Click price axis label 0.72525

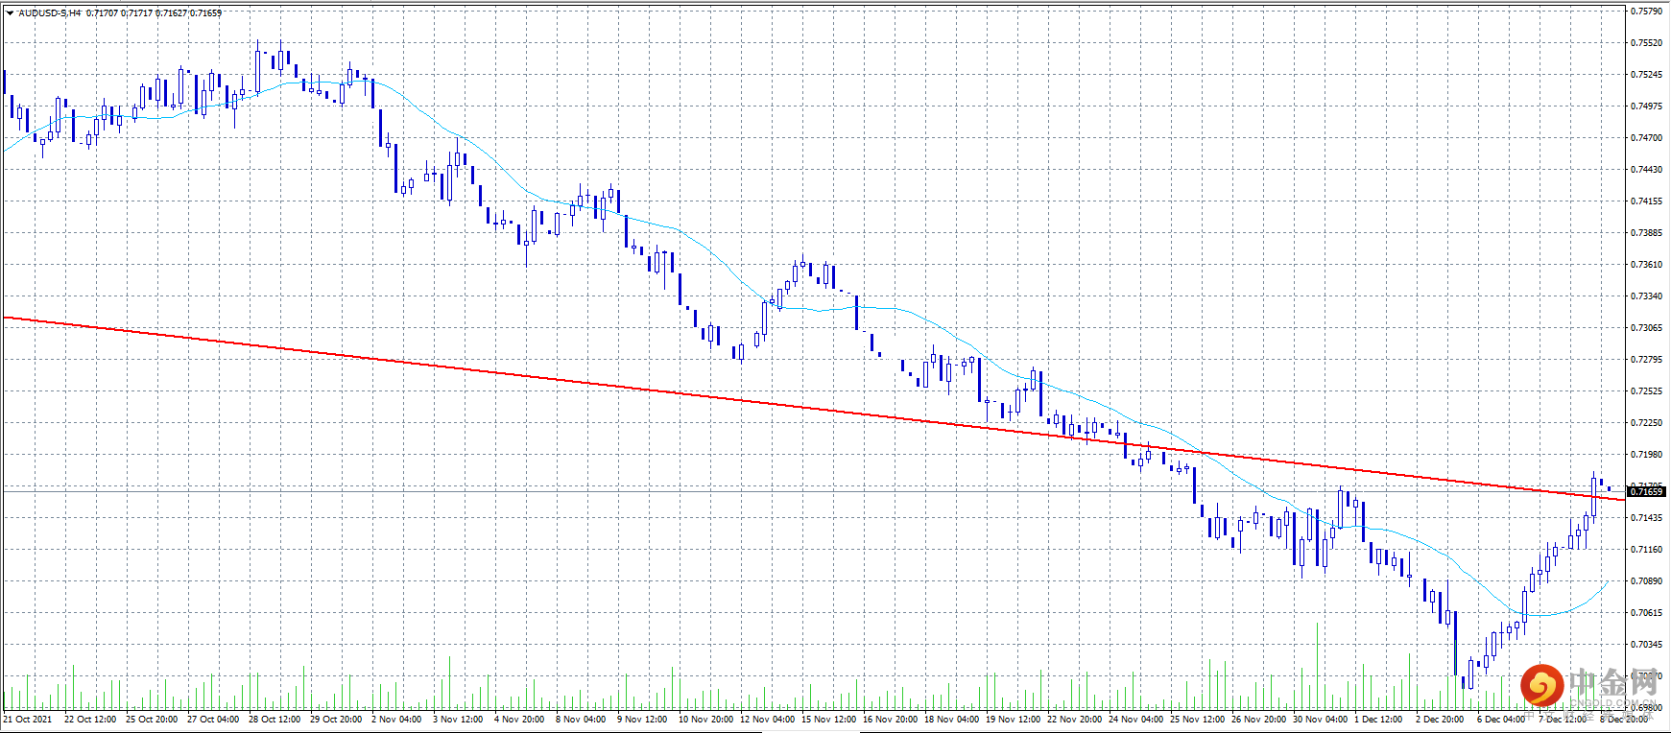tap(1647, 391)
